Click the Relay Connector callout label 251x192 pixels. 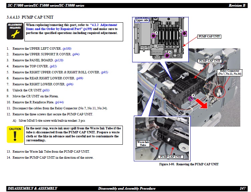click(230, 72)
